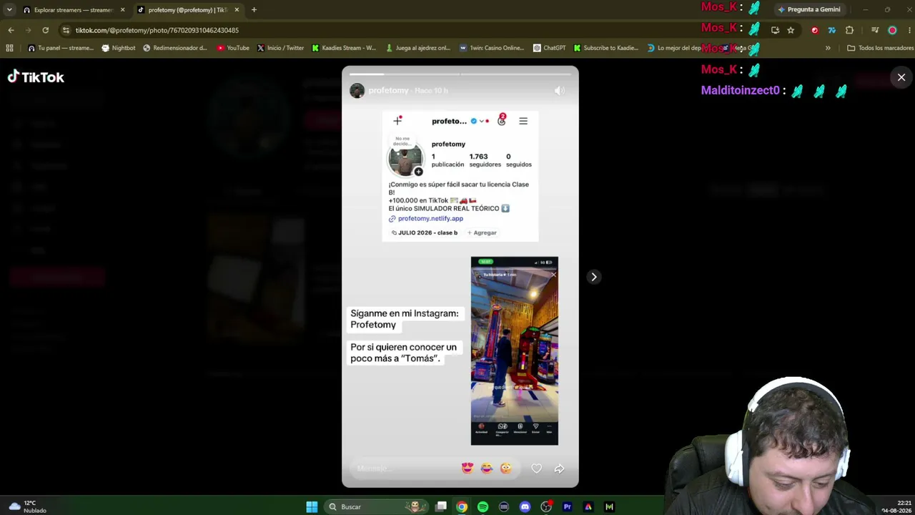Like the post with the heart icon

tap(536, 469)
